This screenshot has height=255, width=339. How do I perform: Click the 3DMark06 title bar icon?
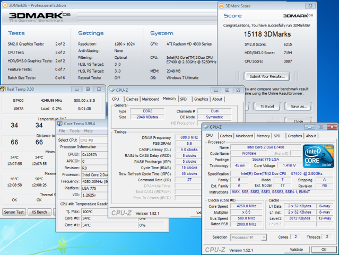click(5, 5)
